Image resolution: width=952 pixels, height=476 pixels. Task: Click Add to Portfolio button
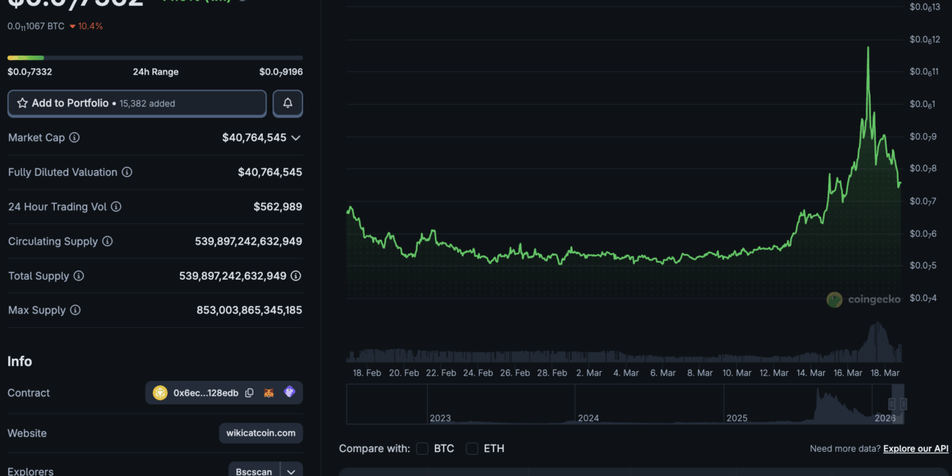point(137,103)
